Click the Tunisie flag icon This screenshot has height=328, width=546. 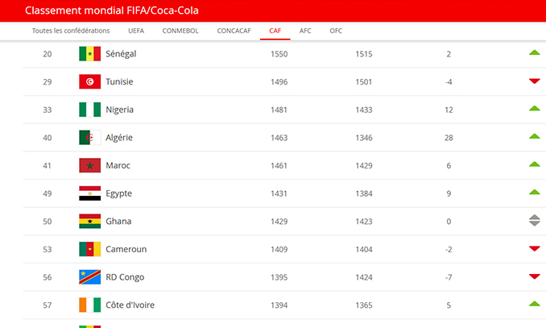click(x=90, y=81)
